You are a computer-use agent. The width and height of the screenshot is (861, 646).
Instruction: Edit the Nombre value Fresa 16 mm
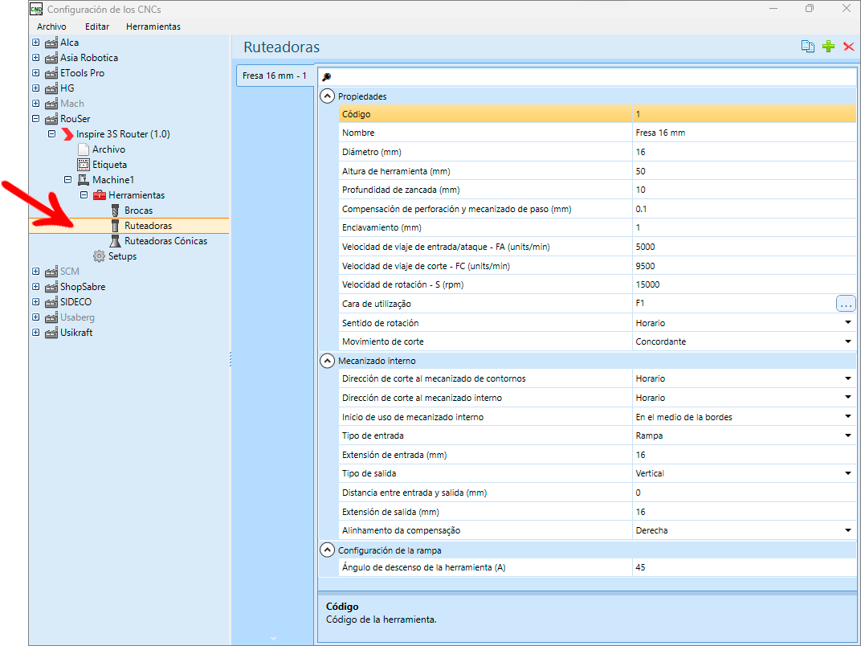[744, 133]
